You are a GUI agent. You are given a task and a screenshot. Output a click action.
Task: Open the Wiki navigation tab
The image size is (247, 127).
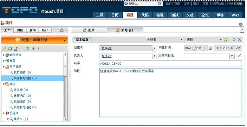click(235, 15)
